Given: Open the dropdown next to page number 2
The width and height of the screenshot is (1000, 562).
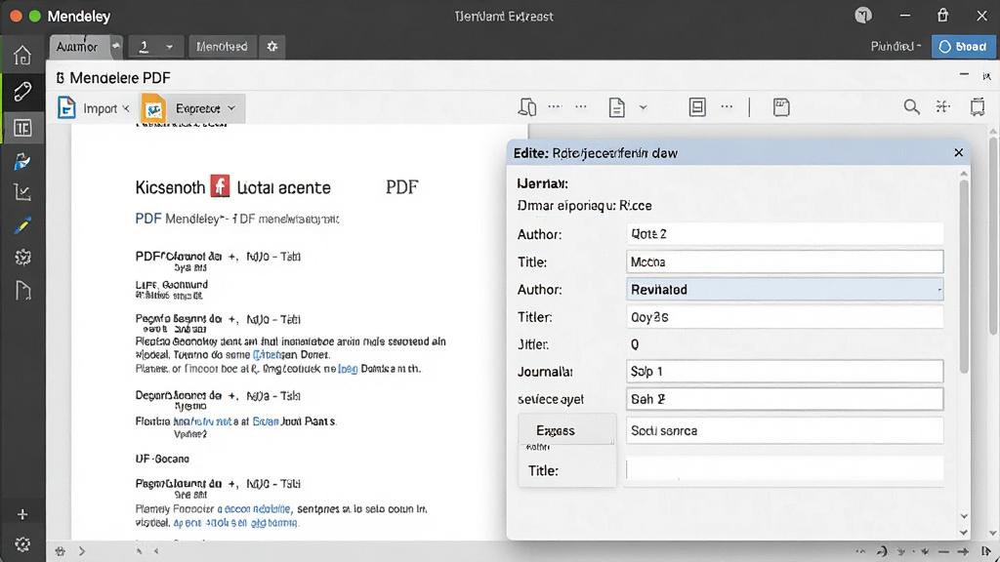Looking at the screenshot, I should [x=169, y=47].
